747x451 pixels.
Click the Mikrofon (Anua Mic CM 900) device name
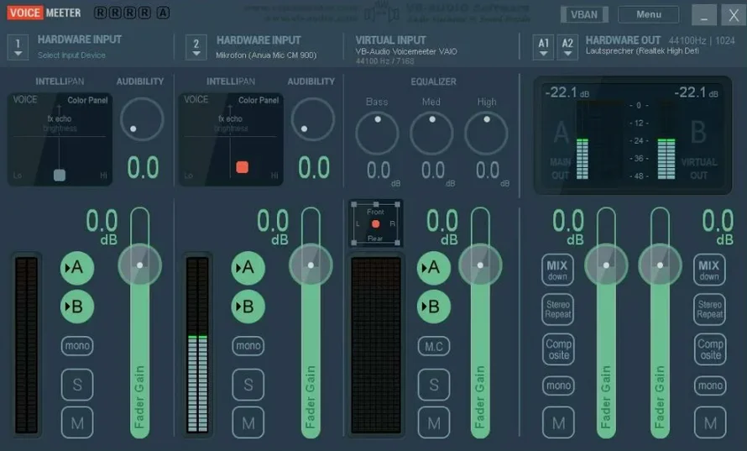[x=266, y=55]
